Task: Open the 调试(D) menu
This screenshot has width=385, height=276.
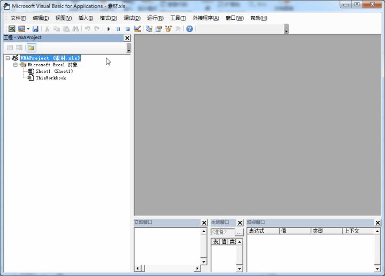Action: [x=132, y=18]
